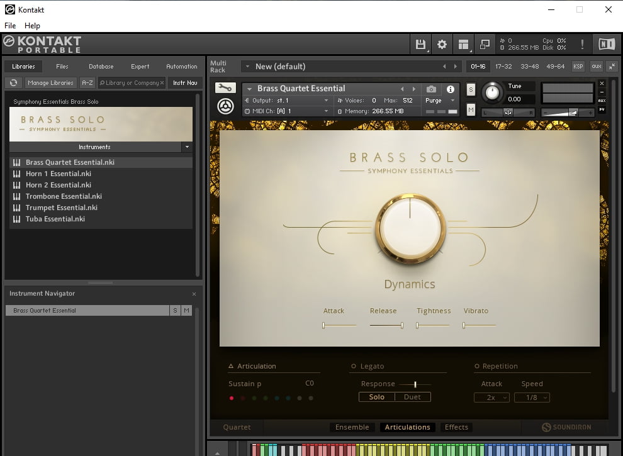Go to next multi preset arrow
Screen dimensions: 623x456
point(456,66)
